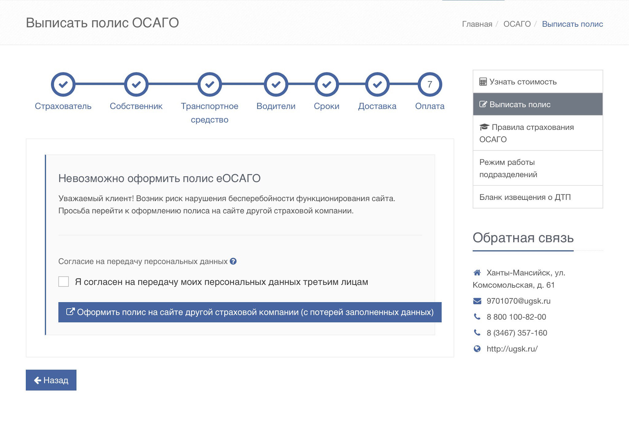Click the Транспортное средство step checkmark circle

tap(210, 84)
